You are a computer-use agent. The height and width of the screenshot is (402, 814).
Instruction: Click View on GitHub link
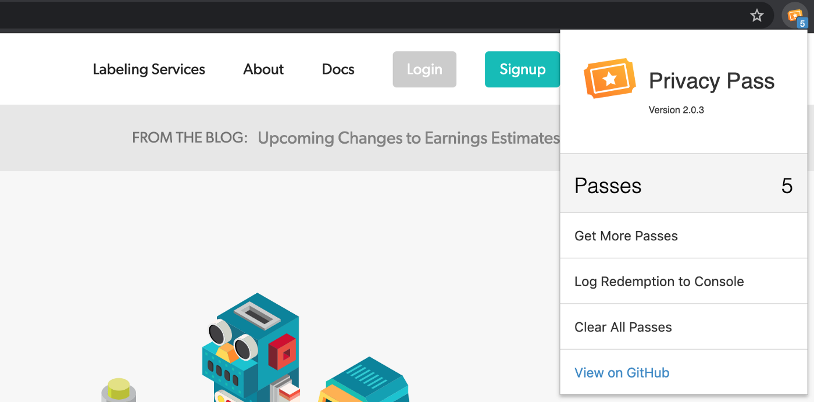pyautogui.click(x=622, y=372)
